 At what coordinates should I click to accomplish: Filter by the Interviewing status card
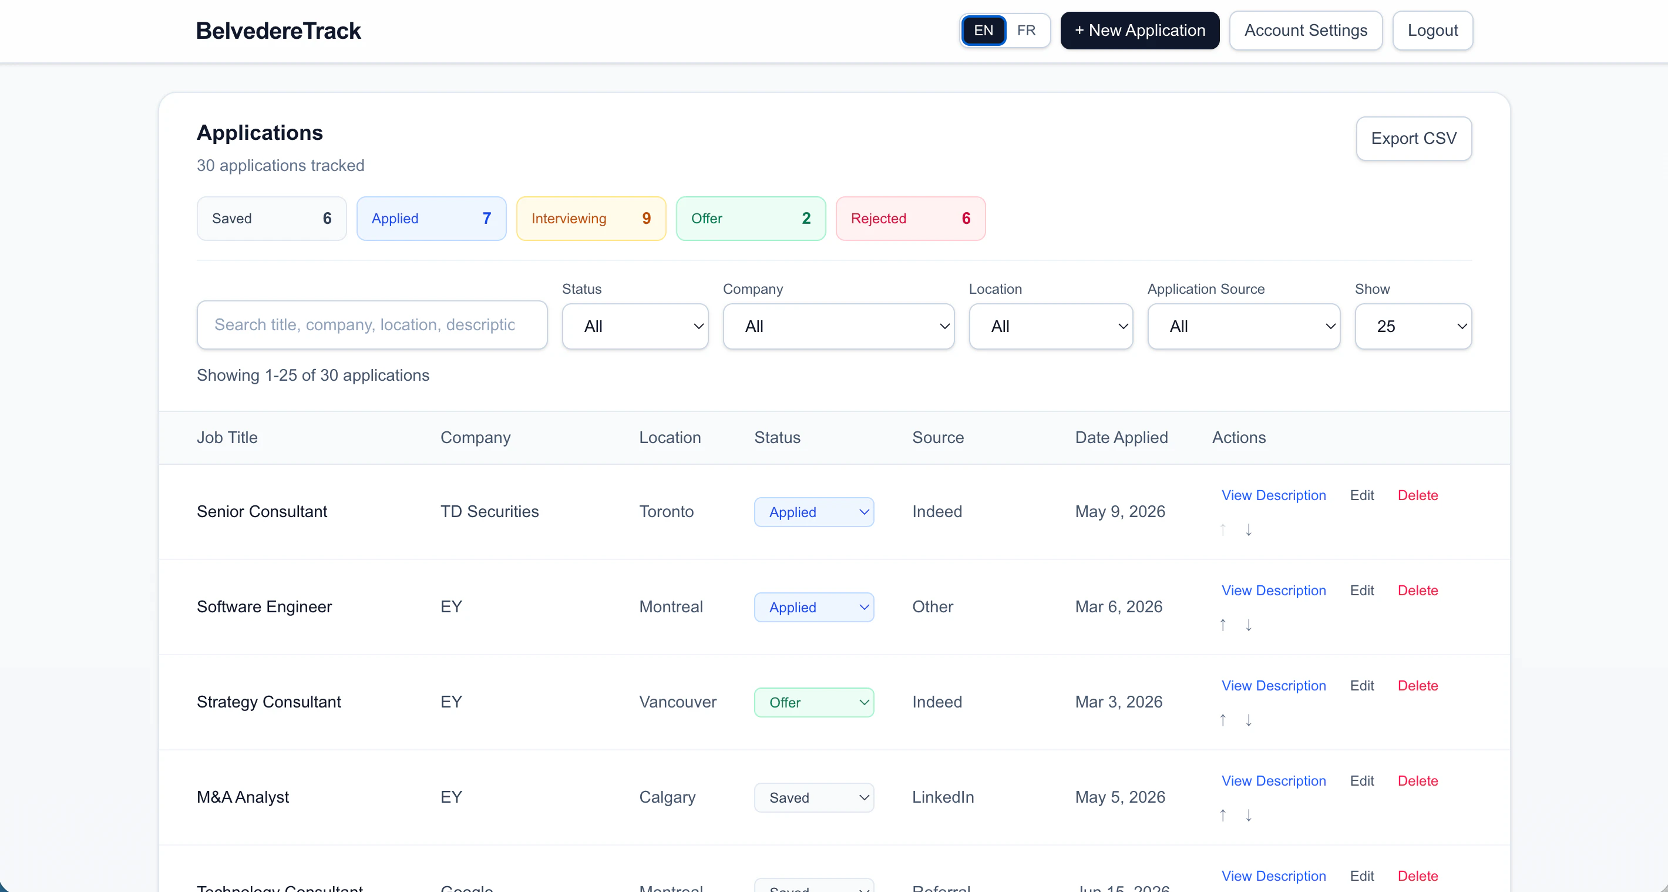[591, 219]
